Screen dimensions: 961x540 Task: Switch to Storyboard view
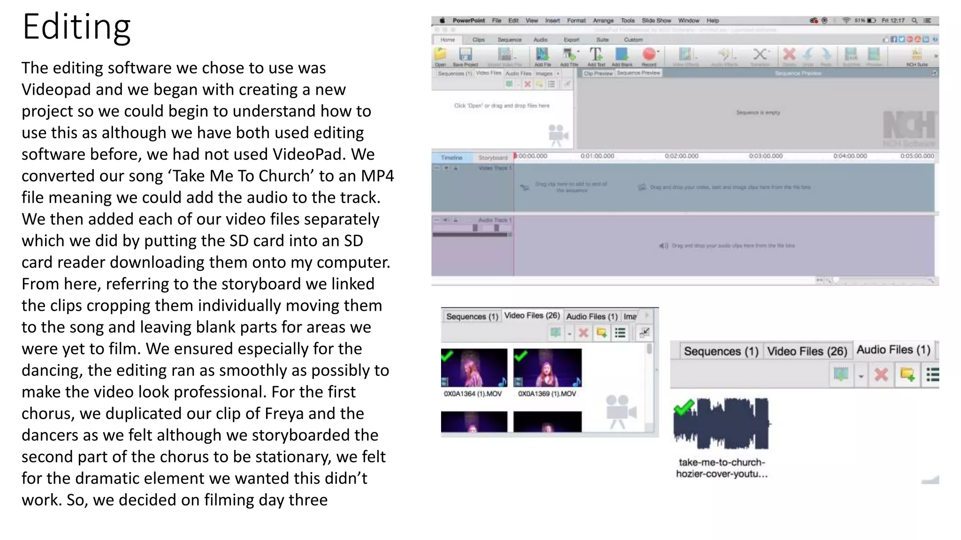click(493, 157)
